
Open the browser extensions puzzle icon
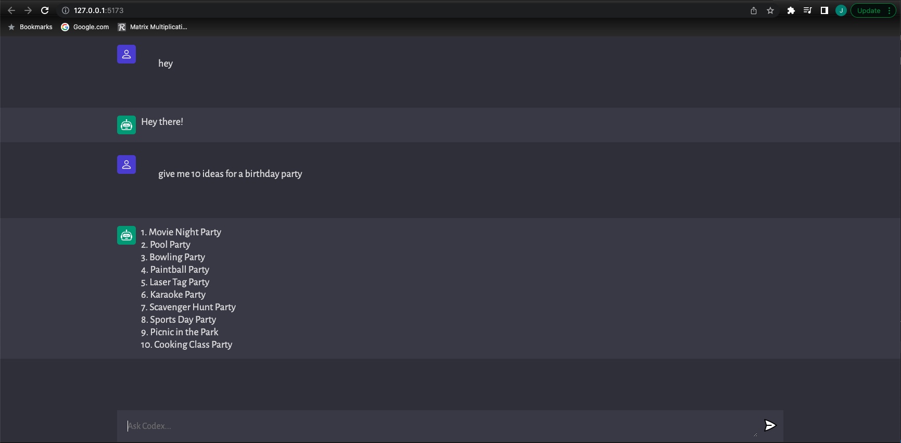791,10
